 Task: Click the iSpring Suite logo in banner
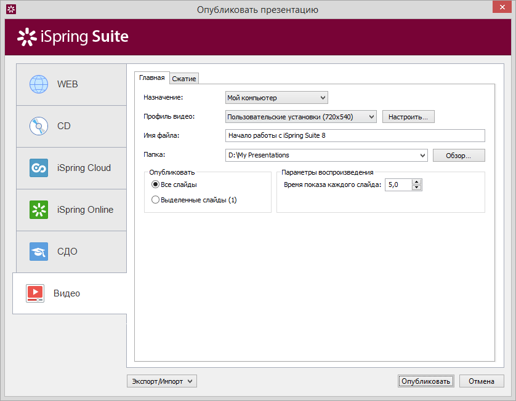[73, 36]
